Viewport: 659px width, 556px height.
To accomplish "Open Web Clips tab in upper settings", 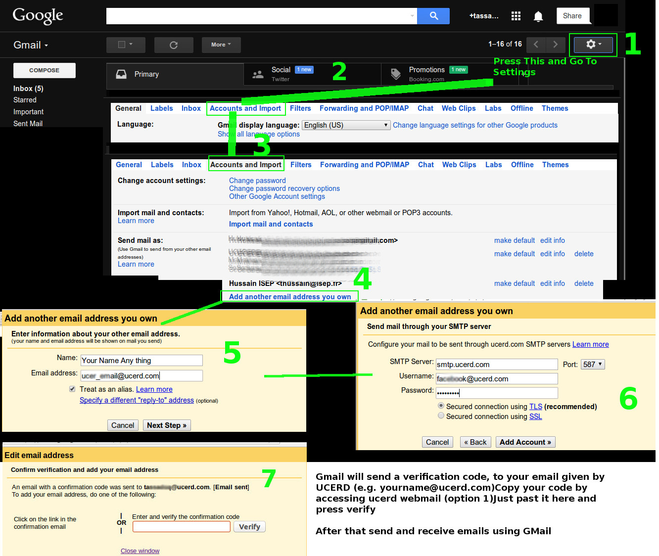I will point(459,108).
